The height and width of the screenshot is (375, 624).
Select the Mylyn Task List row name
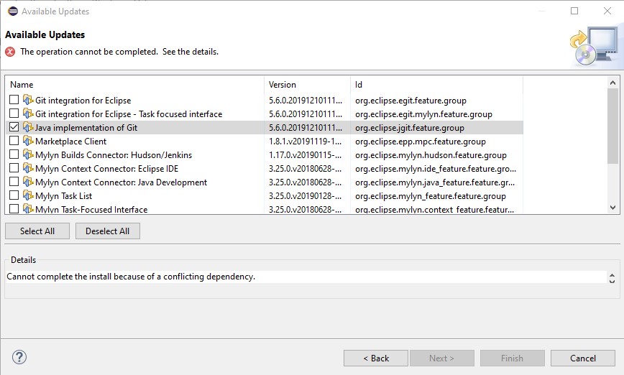point(64,195)
